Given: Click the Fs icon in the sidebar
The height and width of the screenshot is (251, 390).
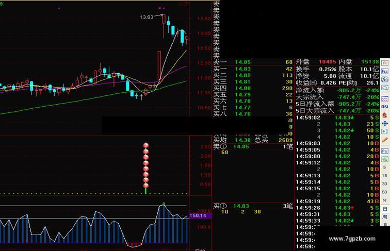Looking at the screenshot, I should click(x=384, y=151).
